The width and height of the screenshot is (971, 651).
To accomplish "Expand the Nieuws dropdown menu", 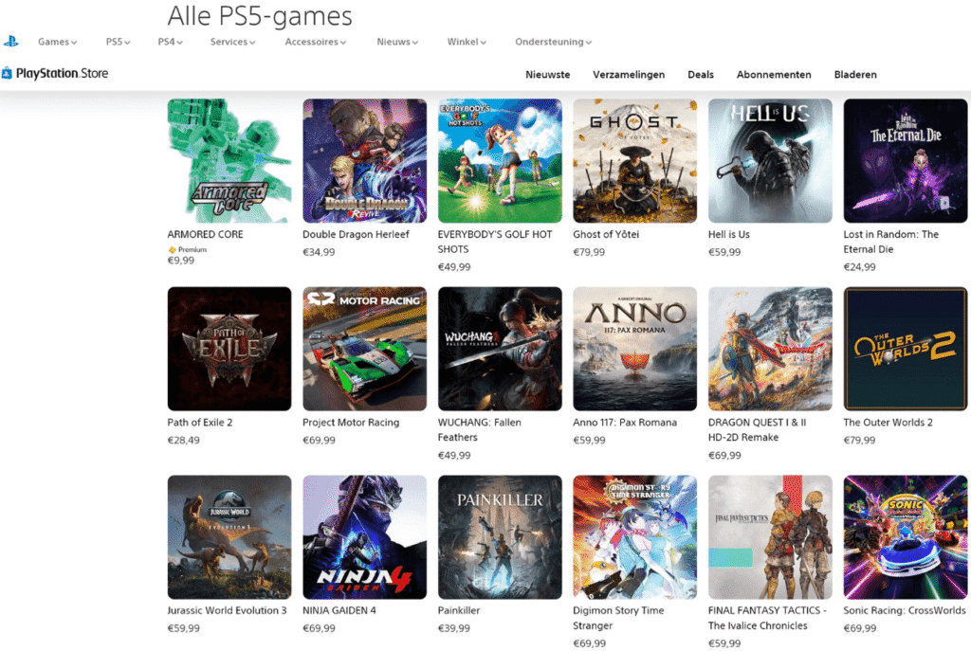I will pos(397,42).
